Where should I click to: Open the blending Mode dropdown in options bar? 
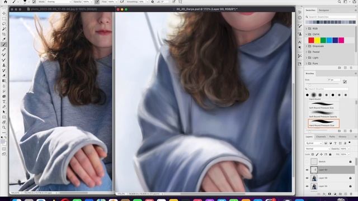[x=59, y=2]
